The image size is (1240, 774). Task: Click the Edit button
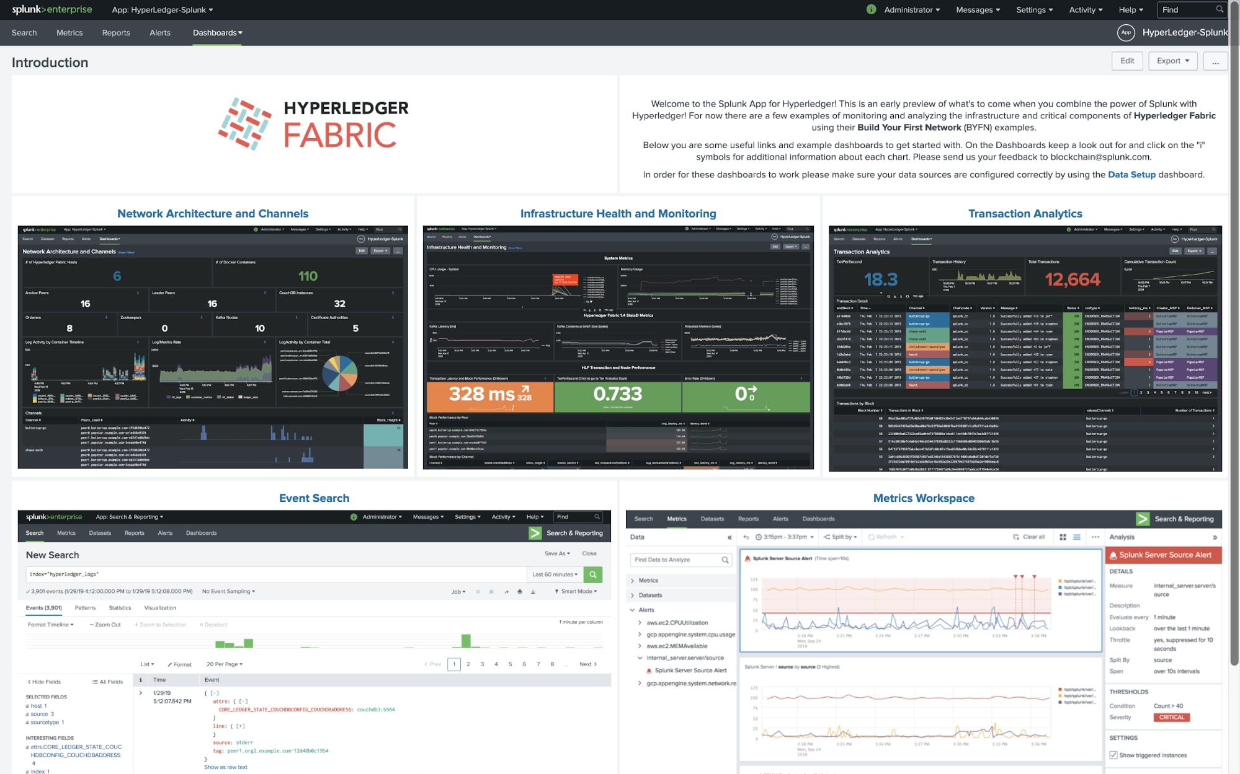(x=1127, y=61)
